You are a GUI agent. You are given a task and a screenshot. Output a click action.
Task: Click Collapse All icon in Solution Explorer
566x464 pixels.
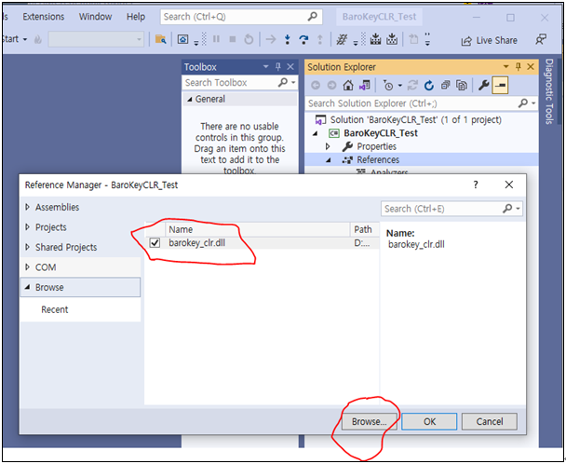[445, 86]
